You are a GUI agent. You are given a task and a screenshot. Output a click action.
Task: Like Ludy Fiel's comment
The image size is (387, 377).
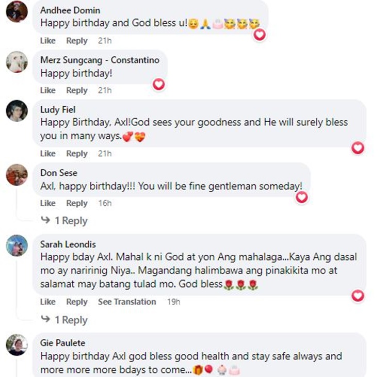pos(47,153)
